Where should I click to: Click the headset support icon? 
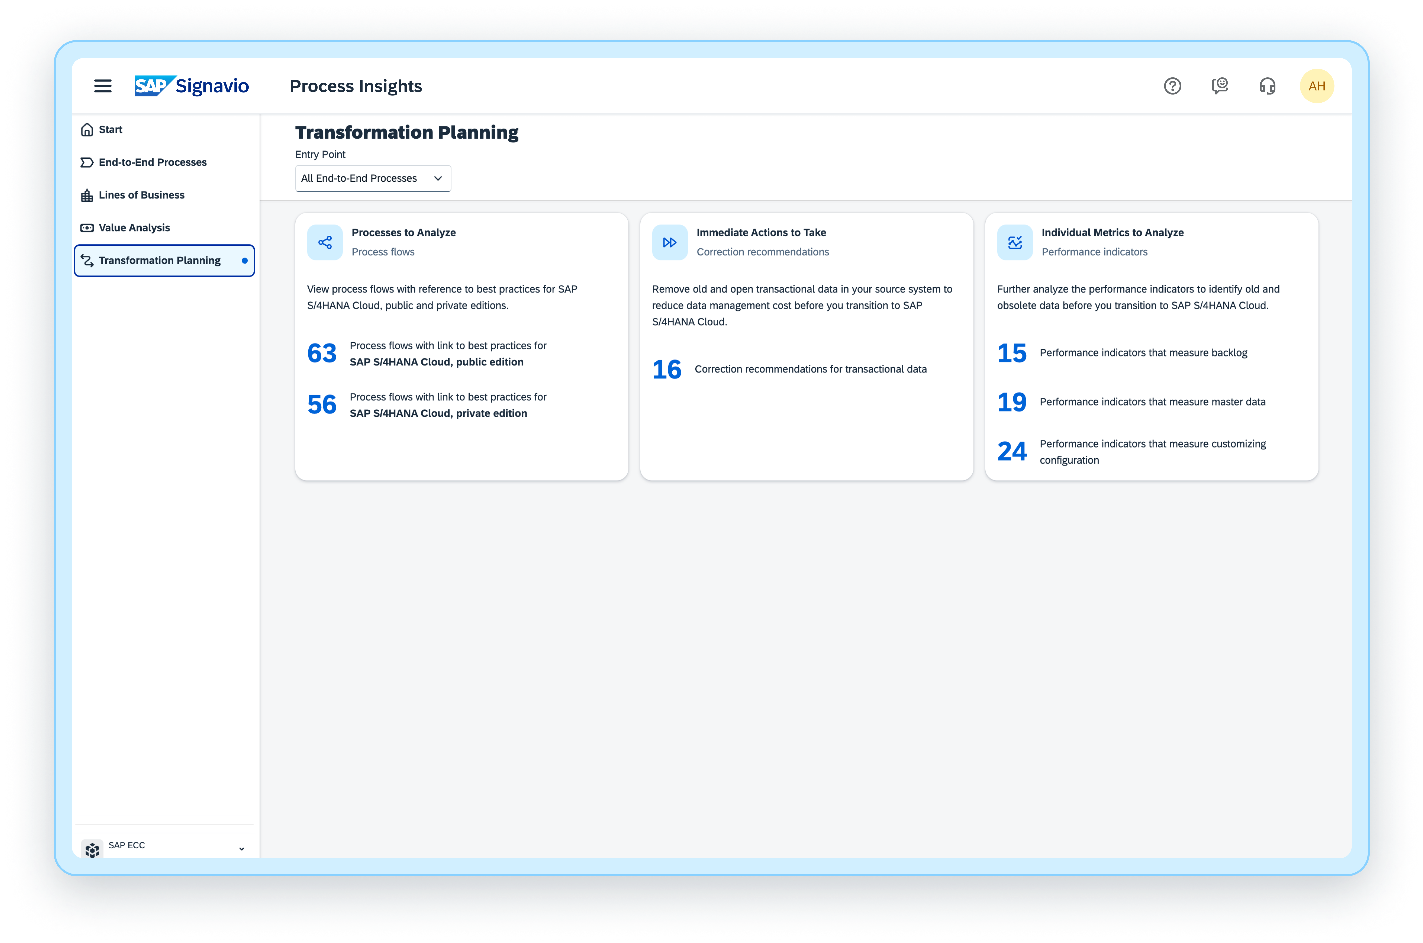1267,86
